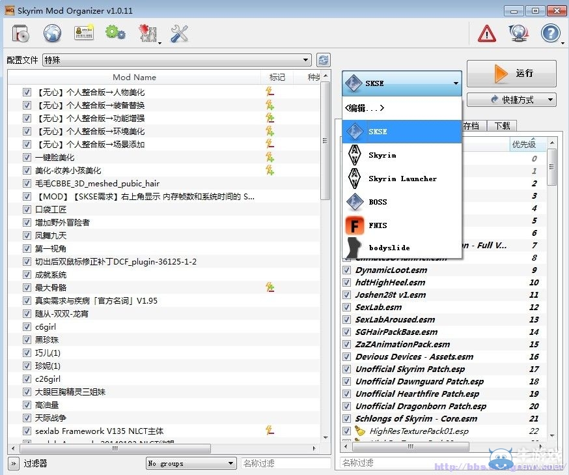Viewport: 569px width, 475px height.
Task: Open the Nexus globe icon in toolbar
Action: pos(52,34)
